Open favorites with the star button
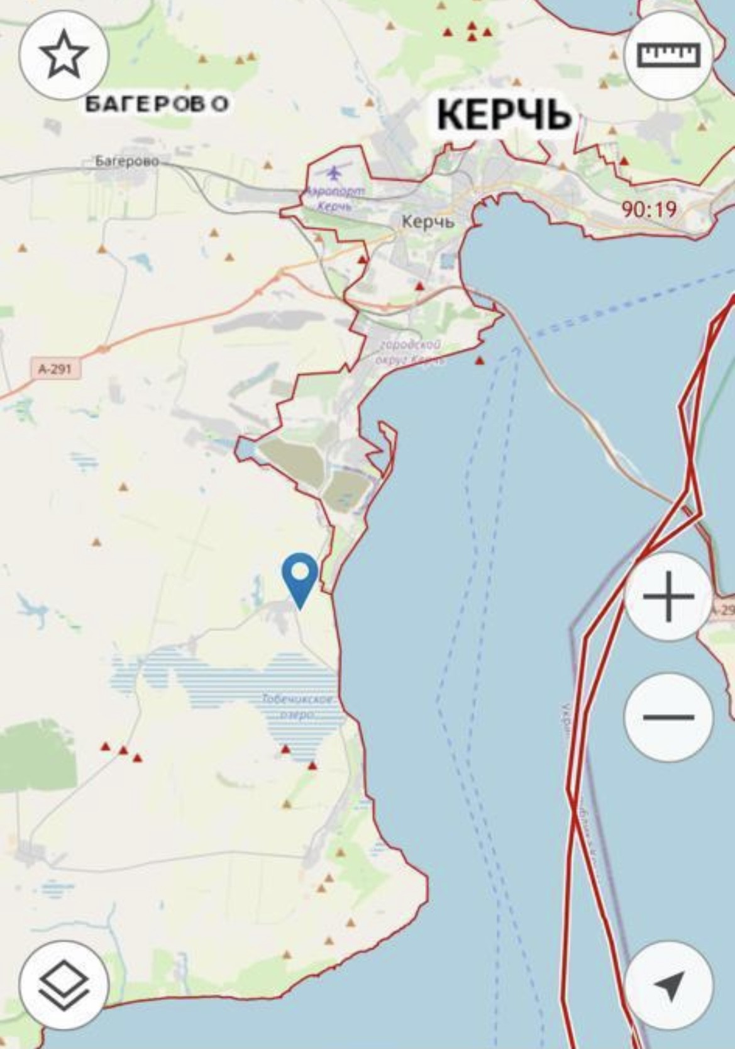 coord(64,55)
